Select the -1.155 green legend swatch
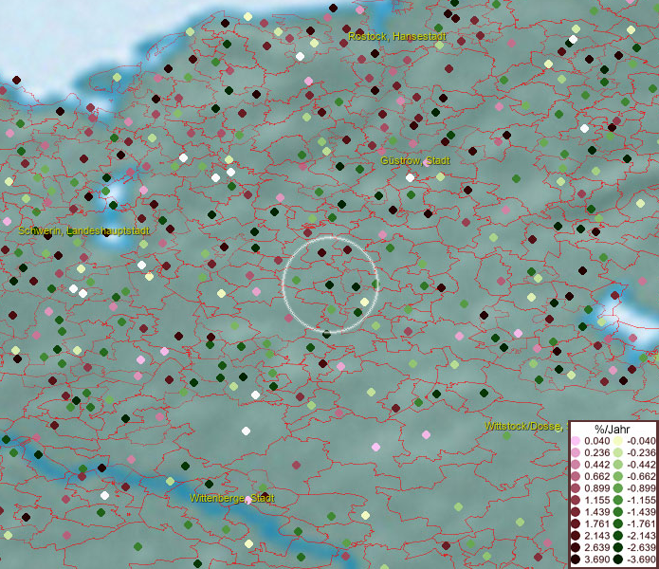This screenshot has width=659, height=569. 618,500
